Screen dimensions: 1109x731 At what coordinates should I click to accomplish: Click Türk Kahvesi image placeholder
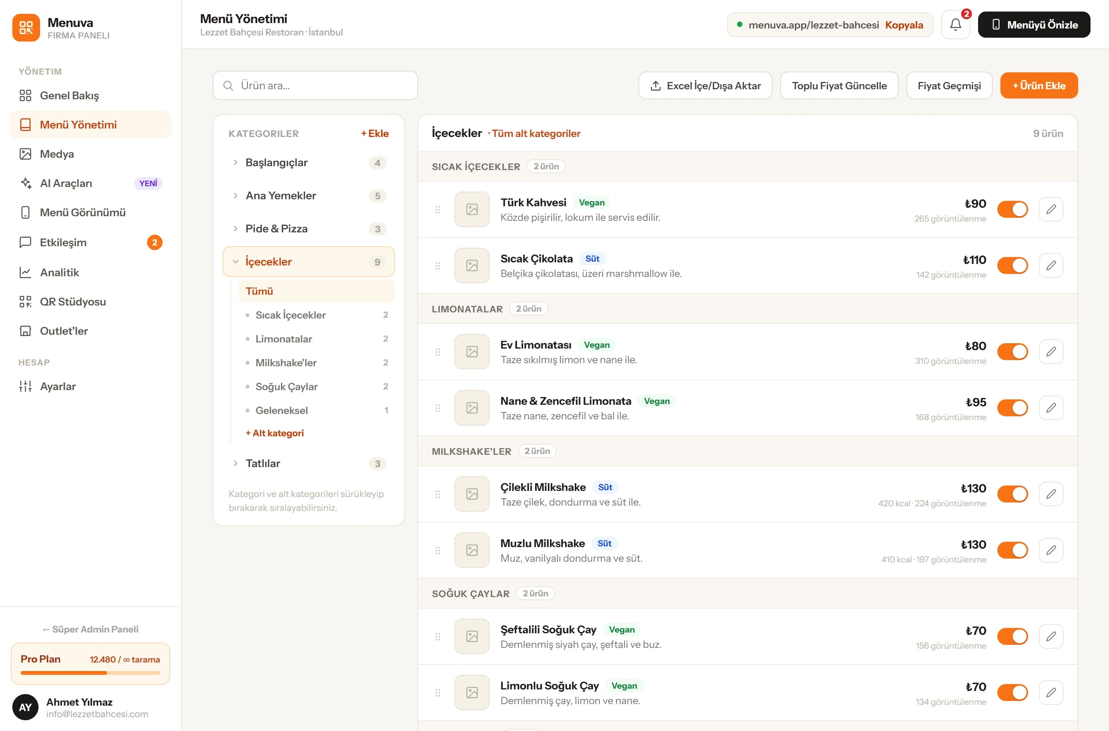pos(472,209)
